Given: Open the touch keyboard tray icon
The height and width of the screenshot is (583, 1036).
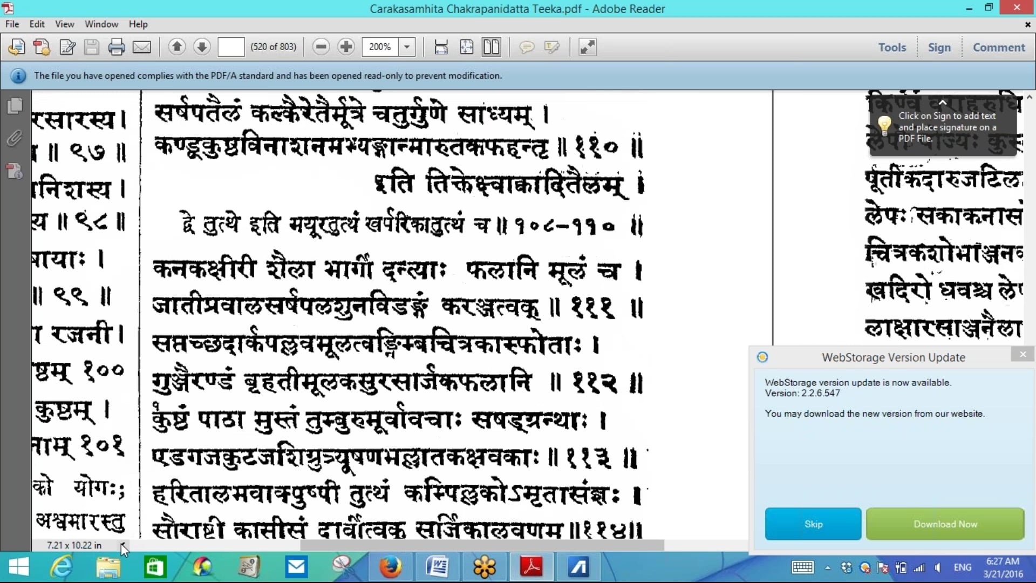Looking at the screenshot, I should point(802,567).
